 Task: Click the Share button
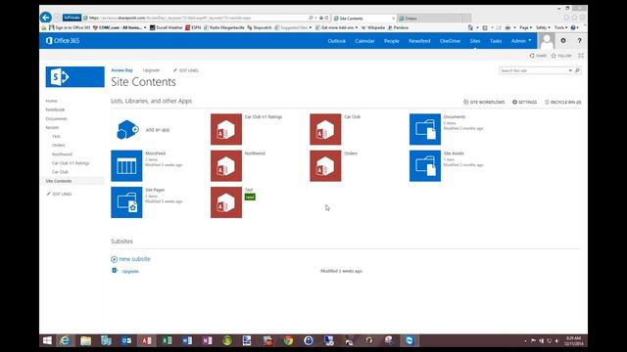coord(538,56)
